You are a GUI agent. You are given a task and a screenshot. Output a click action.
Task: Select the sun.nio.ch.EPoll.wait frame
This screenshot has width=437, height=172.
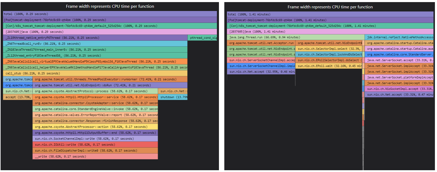pos(329,66)
